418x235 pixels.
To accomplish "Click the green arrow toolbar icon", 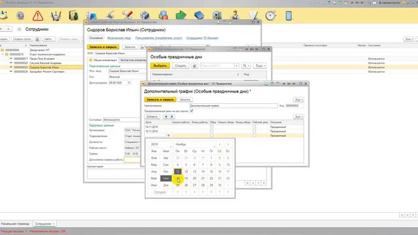I will click(181, 15).
